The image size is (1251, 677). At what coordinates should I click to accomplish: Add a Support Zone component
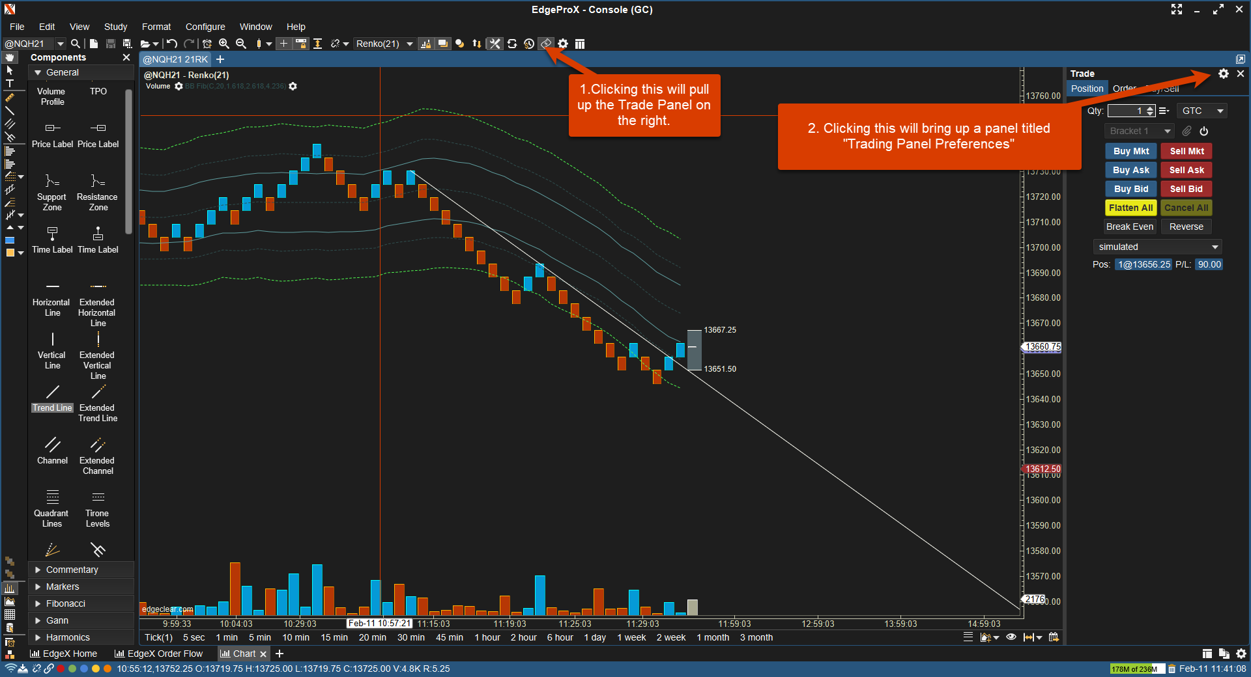tap(52, 193)
